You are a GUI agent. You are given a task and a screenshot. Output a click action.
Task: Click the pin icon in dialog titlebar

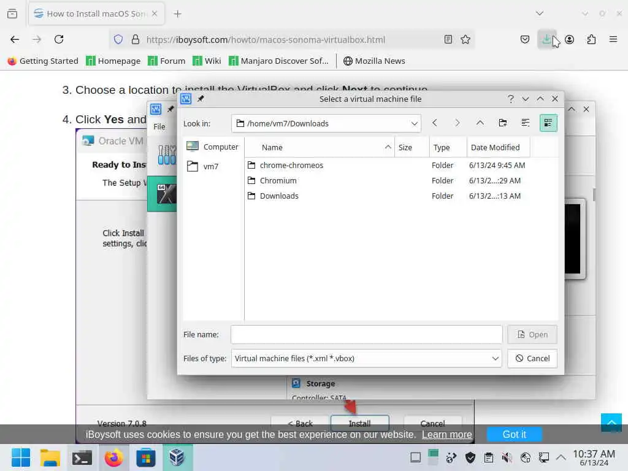[x=201, y=99]
